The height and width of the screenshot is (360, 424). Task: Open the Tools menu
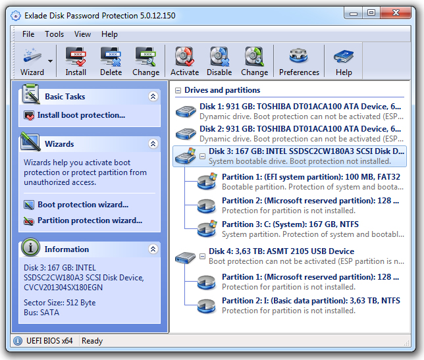click(55, 34)
